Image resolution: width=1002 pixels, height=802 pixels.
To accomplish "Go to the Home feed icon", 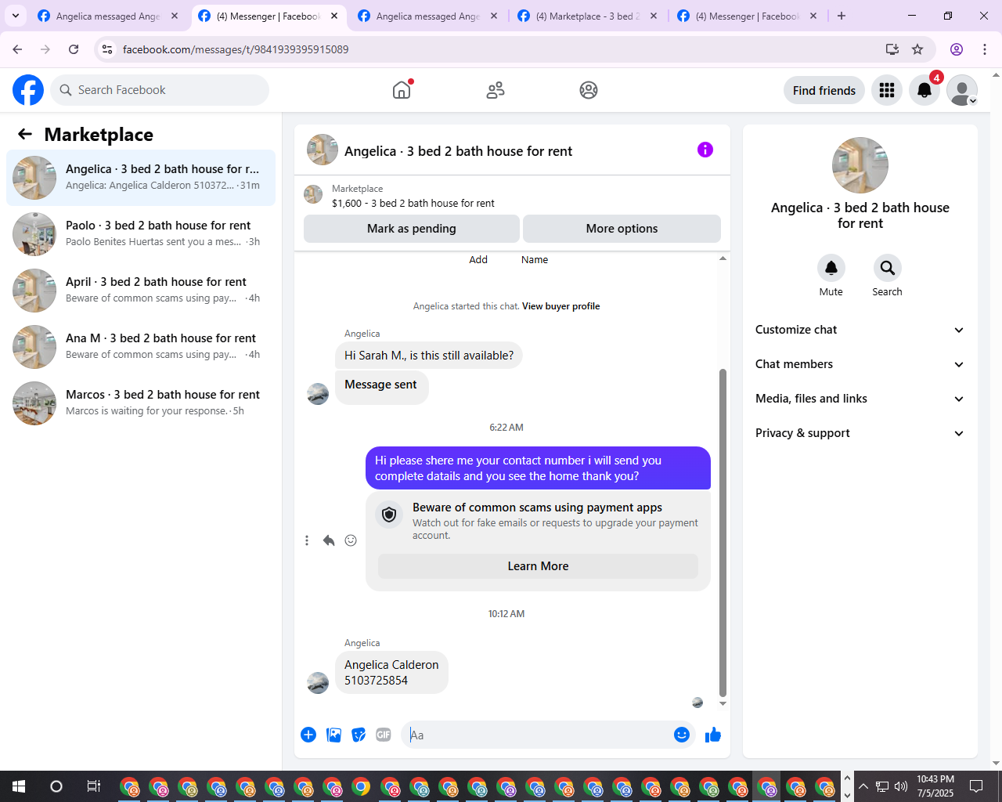I will [x=402, y=90].
